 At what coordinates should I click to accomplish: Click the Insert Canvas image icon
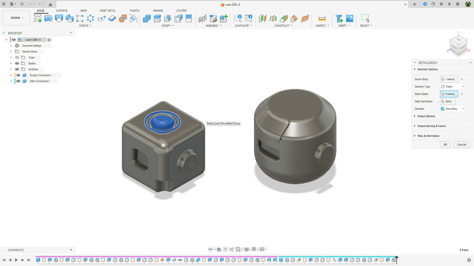click(349, 18)
